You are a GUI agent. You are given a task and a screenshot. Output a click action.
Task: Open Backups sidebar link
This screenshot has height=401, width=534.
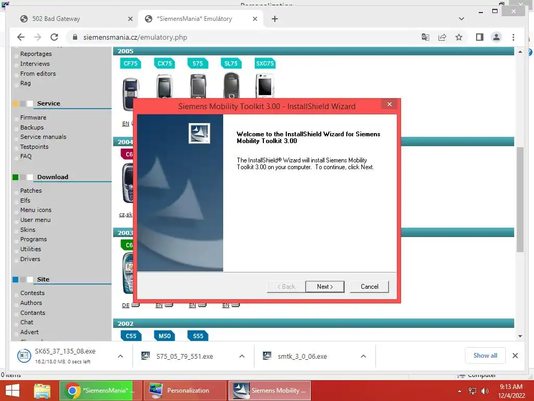[x=32, y=127]
